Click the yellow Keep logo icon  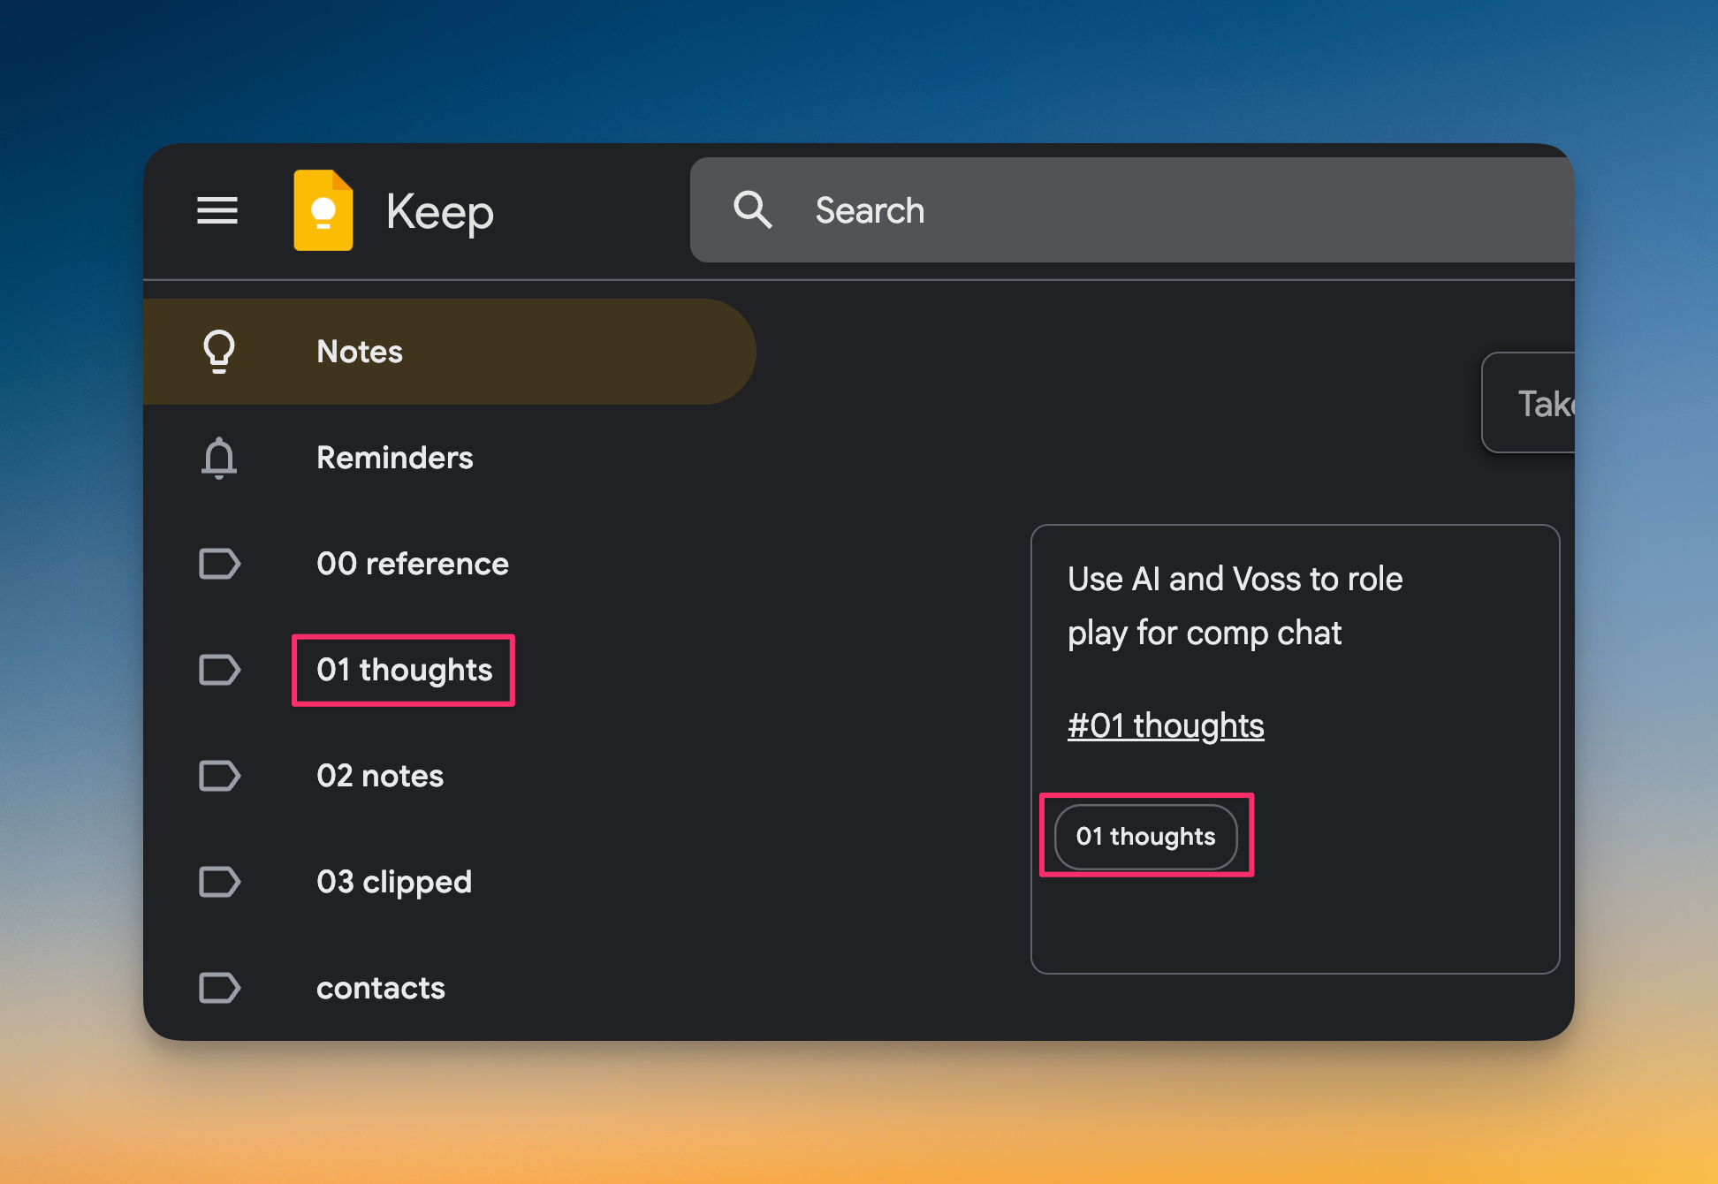[323, 210]
